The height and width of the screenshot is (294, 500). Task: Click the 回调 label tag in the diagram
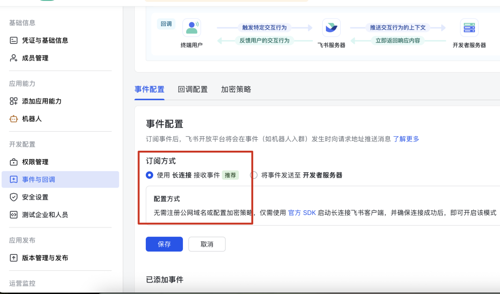[166, 24]
